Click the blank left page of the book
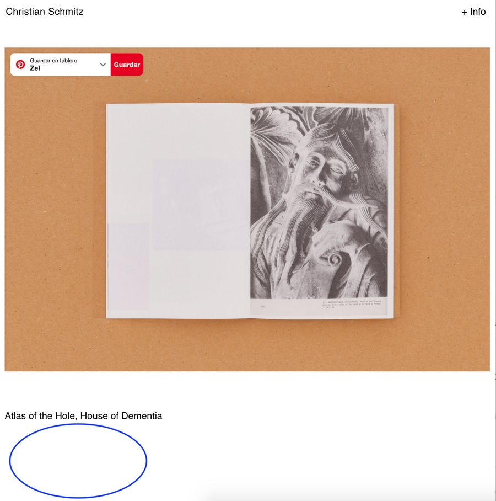The height and width of the screenshot is (501, 496). (x=178, y=211)
